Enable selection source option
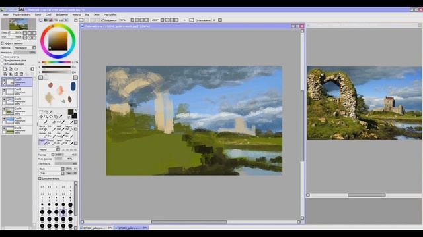This screenshot has width=423, height=237. [2, 64]
